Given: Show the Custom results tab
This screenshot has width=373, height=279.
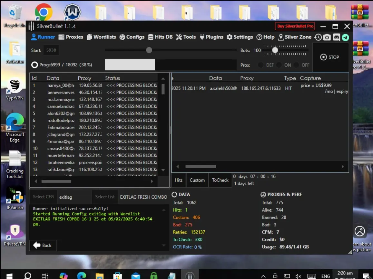Looking at the screenshot, I should click(x=197, y=180).
